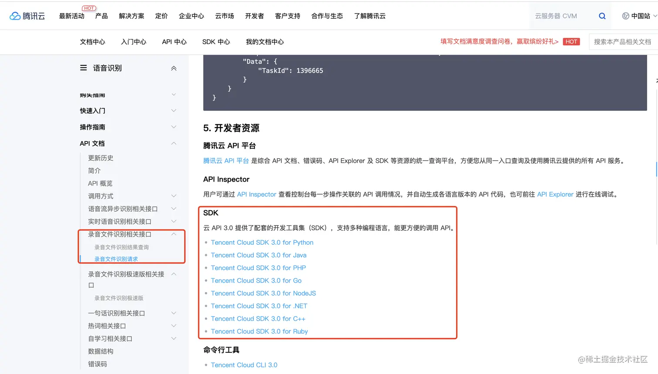Open 企业中心 menu
Viewport: 658px width, 374px height.
(191, 16)
